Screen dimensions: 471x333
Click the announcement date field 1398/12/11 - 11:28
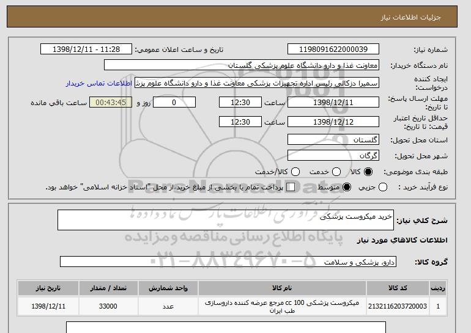(x=86, y=49)
